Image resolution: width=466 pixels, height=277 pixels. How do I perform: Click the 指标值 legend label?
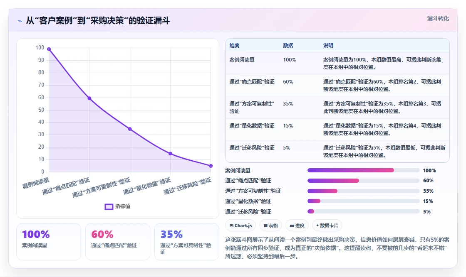tap(123, 206)
